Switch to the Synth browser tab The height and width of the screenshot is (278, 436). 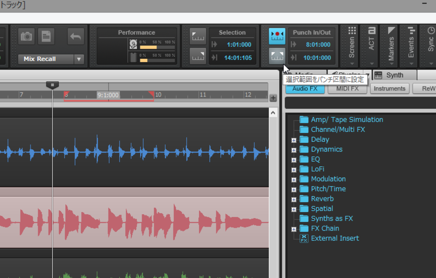coord(394,75)
